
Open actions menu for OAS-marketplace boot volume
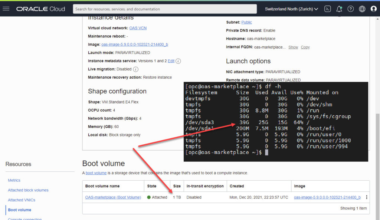coord(366,197)
